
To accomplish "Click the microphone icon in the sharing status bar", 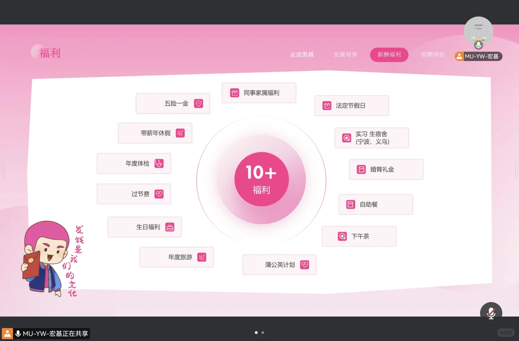I will pyautogui.click(x=18, y=334).
